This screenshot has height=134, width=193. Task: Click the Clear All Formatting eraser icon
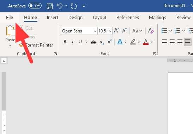[151, 31]
